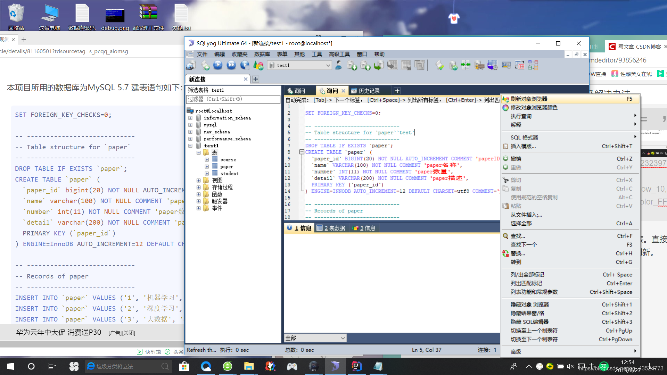667x375 pixels.
Task: Add a new query tab with plus icon
Action: pyautogui.click(x=397, y=91)
